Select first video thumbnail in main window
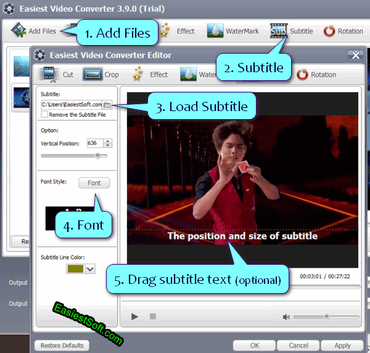370x353 pixels. (x=22, y=66)
